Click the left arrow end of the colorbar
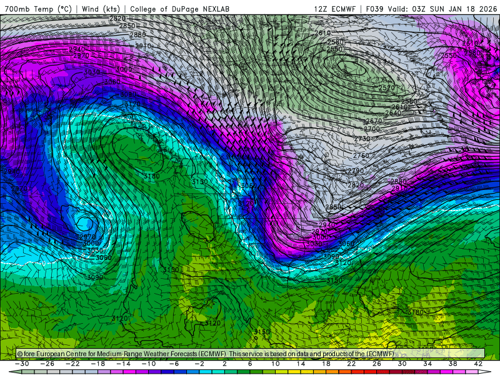Viewport: 500px width, 375px height. pos(14,372)
